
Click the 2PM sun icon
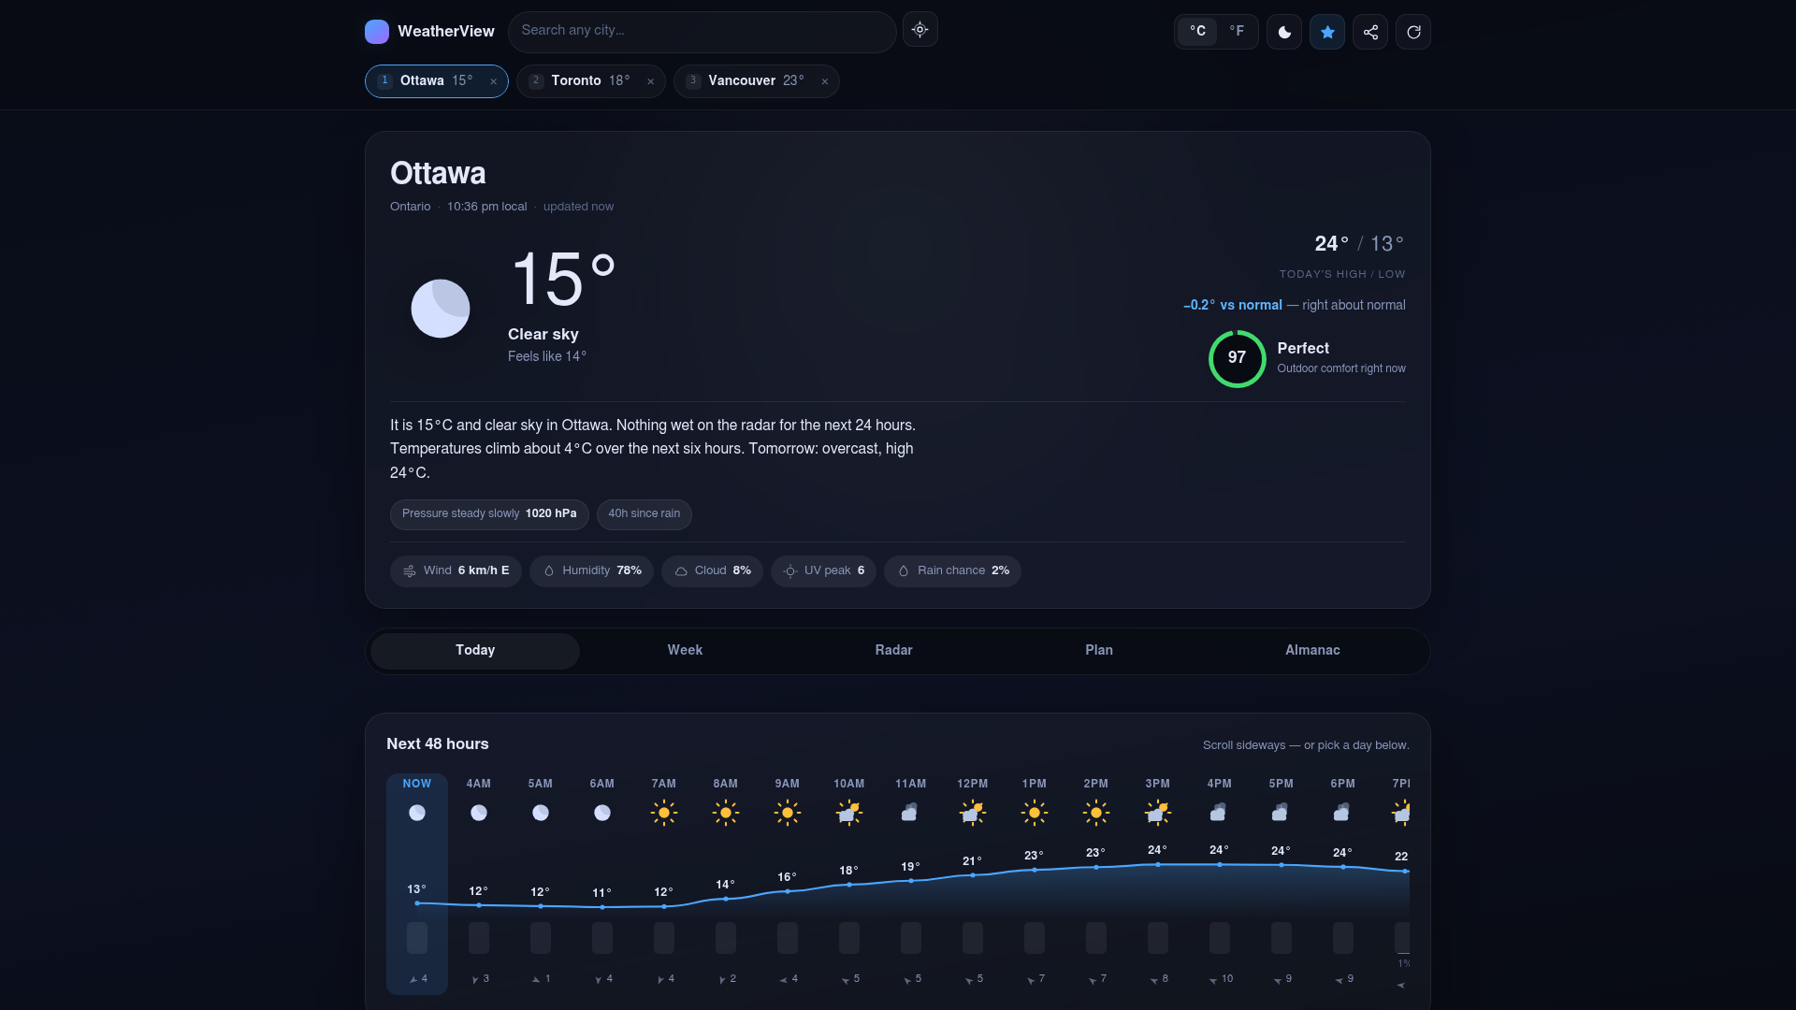tap(1096, 814)
